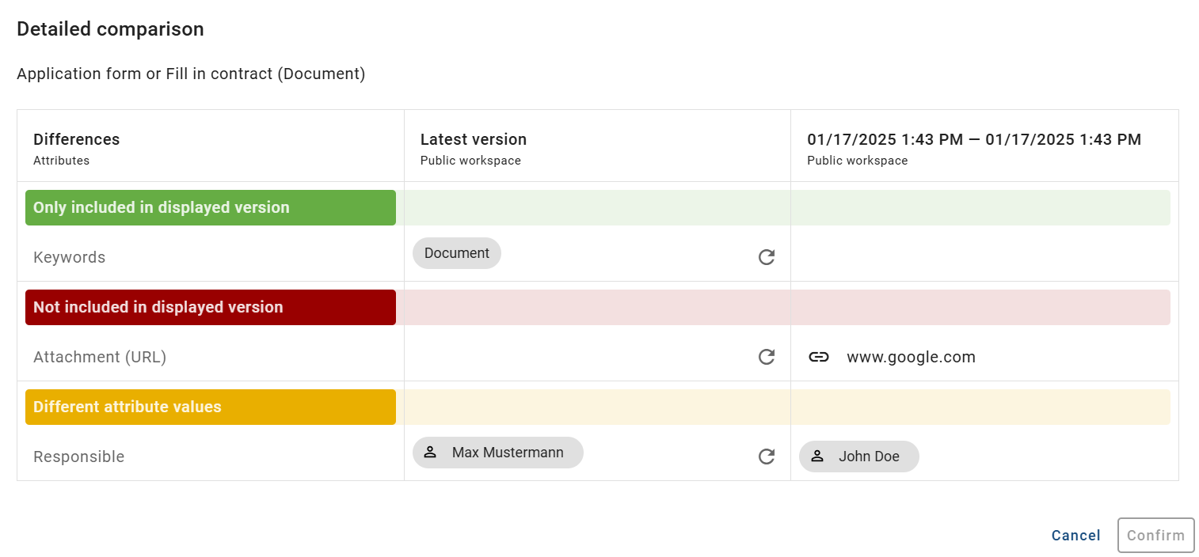
Task: Click the Cancel link
Action: (1075, 536)
